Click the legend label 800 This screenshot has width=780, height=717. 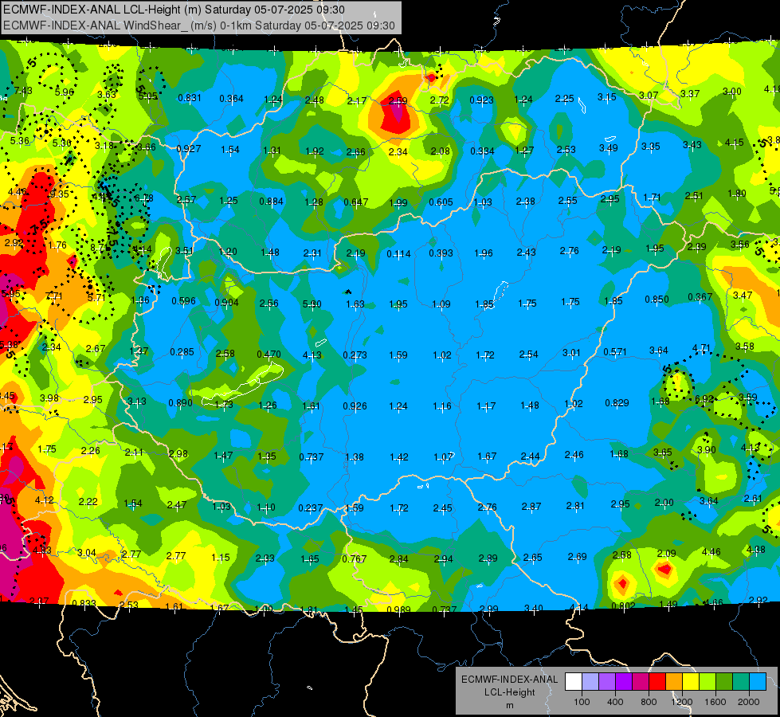(x=649, y=702)
